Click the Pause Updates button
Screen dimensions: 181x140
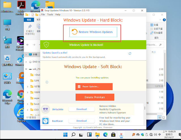click(x=94, y=86)
